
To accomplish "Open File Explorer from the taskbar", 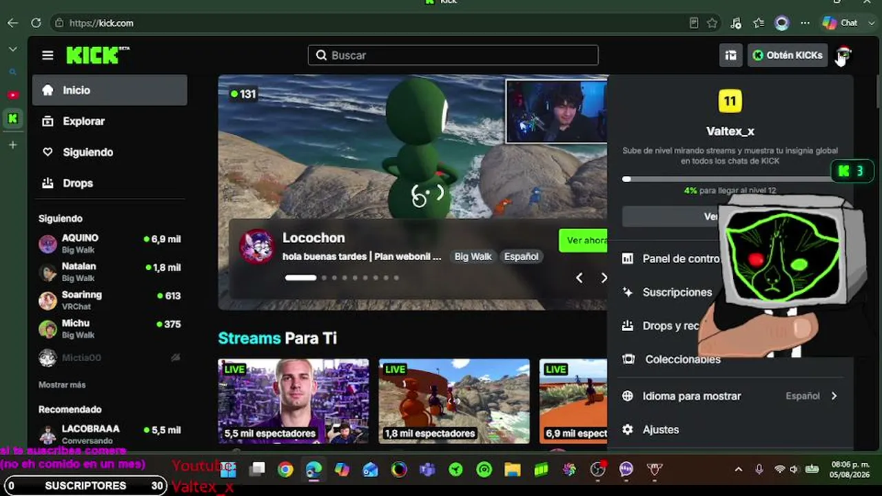I will [512, 470].
